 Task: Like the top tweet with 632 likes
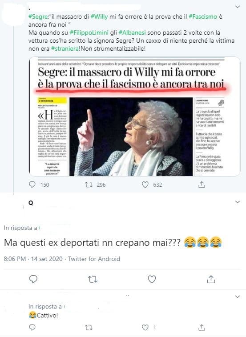145,185
